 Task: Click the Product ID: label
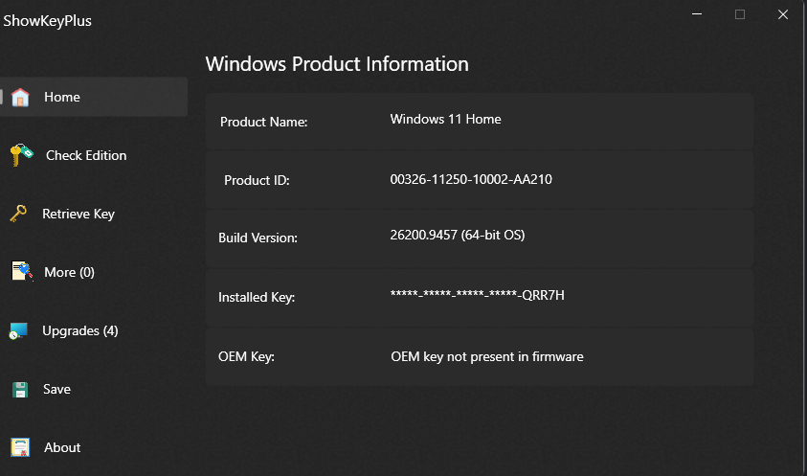(x=257, y=180)
